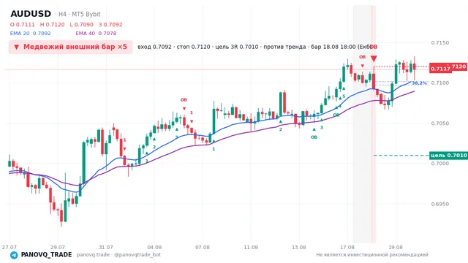468x263 pixels.
Task: Click the 'panovq.trade · @panovqtrade_bot' text
Action: tap(118, 255)
